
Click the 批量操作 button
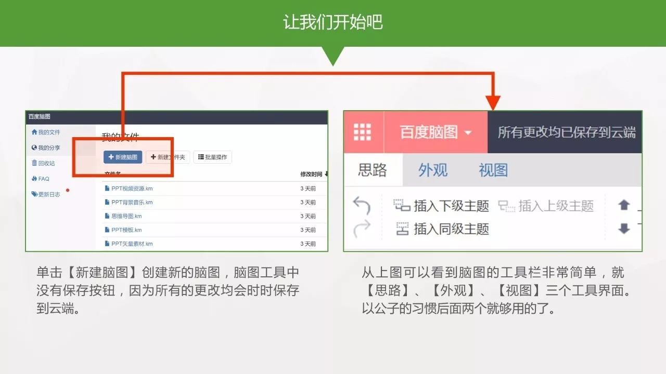tap(212, 157)
